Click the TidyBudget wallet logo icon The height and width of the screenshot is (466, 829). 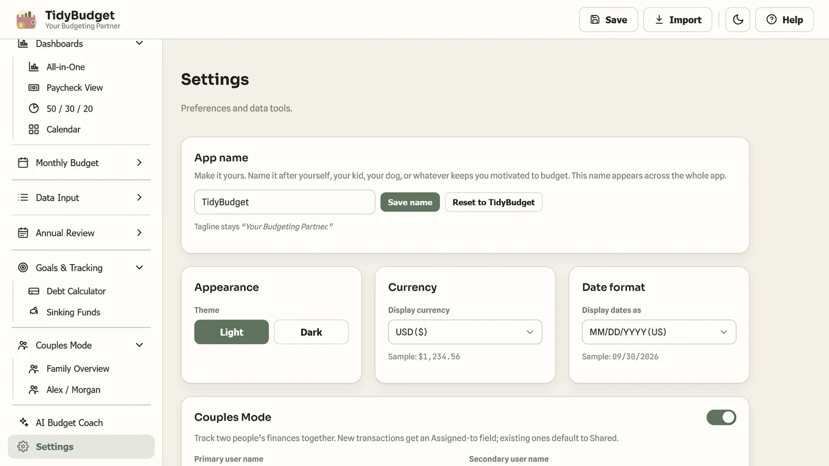[26, 20]
